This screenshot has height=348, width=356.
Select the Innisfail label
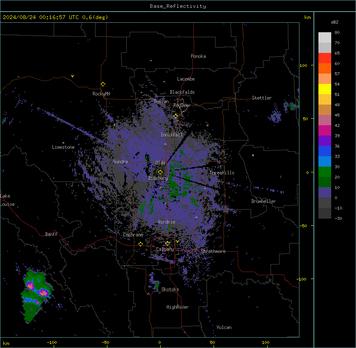click(x=172, y=135)
